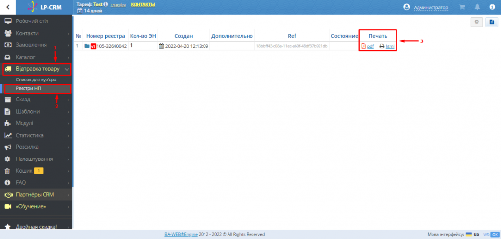Click the red badge before 105-32640042
This screenshot has height=239, width=501.
[x=93, y=46]
